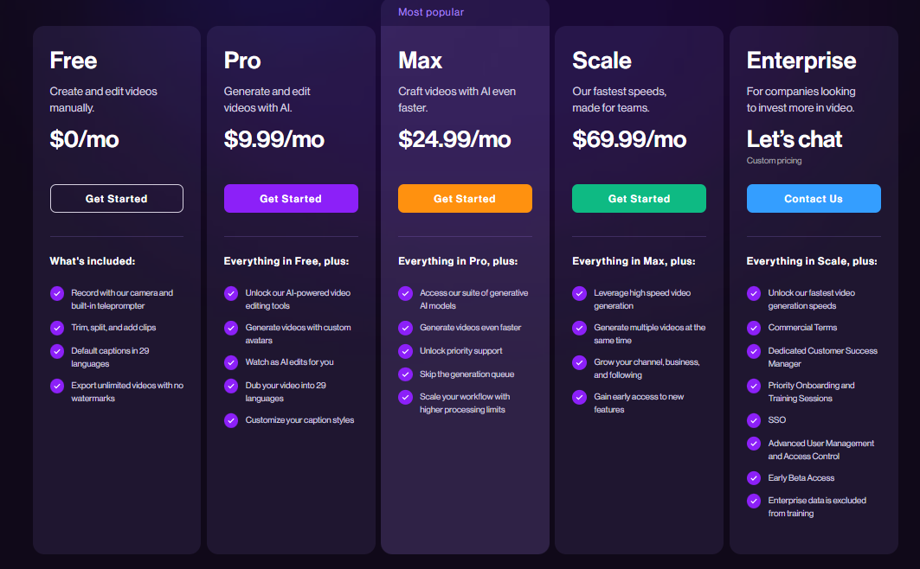Screen dimensions: 920x569
Task: Click the Scale plan title
Action: [x=602, y=61]
